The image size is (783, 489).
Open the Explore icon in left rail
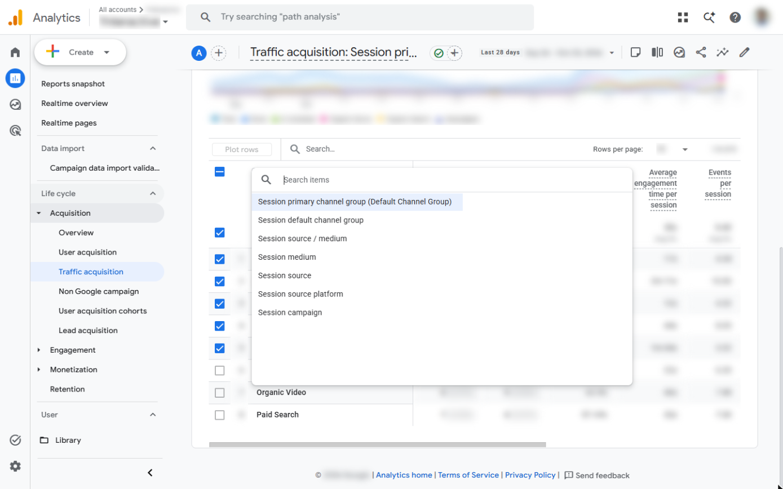pyautogui.click(x=15, y=104)
